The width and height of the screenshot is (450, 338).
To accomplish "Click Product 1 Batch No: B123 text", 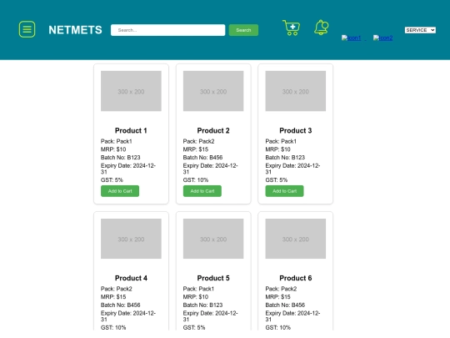I will pyautogui.click(x=121, y=158).
